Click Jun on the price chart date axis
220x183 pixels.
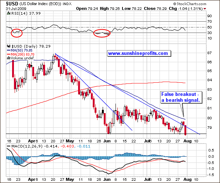click(x=107, y=141)
